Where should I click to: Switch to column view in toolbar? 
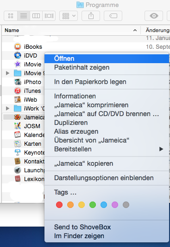click(36, 16)
